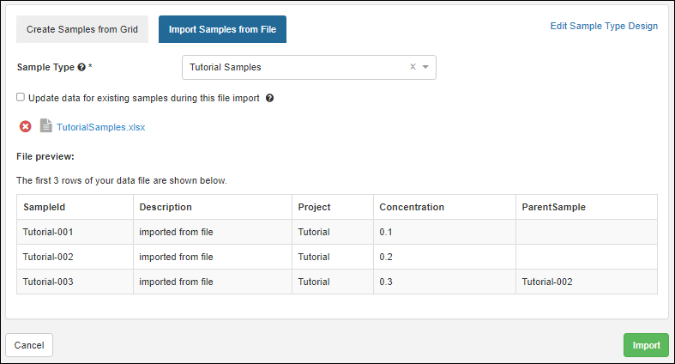Viewport: 675px width, 364px height.
Task: Click the Description column header
Action: (x=166, y=207)
